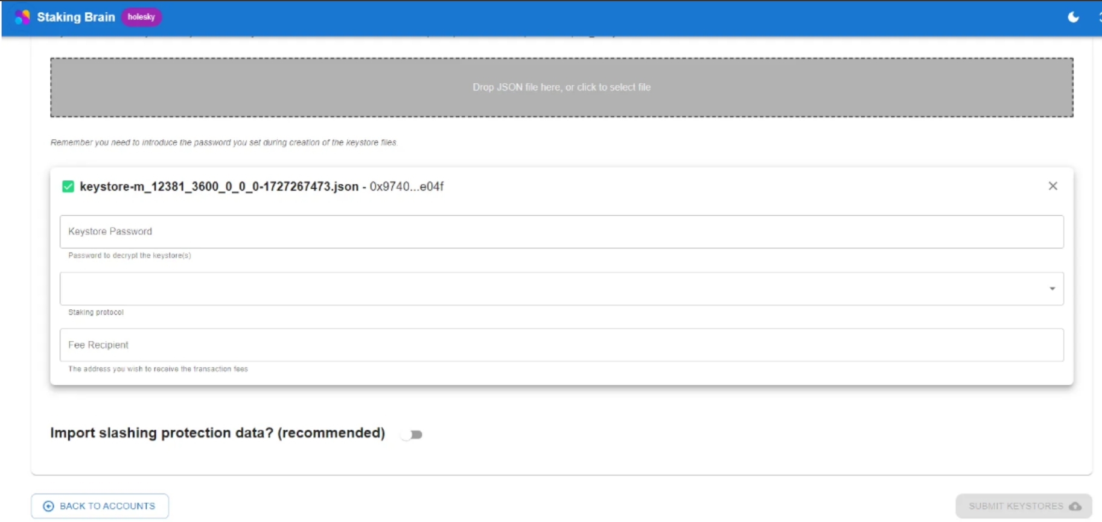The width and height of the screenshot is (1102, 522).
Task: Click the 0x9740...e04f public key text
Action: (x=406, y=187)
